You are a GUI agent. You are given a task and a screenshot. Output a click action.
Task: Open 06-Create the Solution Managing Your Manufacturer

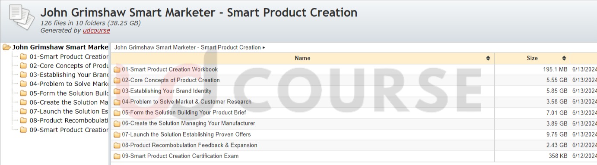188,123
